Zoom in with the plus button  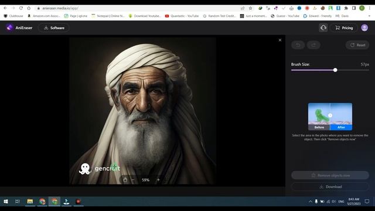[158, 180]
